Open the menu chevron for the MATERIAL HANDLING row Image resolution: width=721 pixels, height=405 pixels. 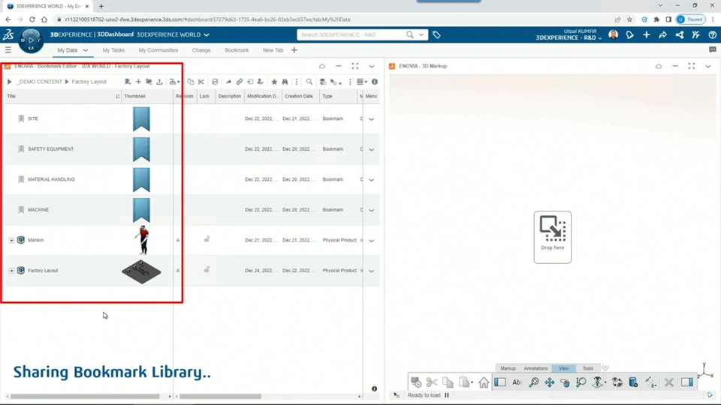coord(372,179)
